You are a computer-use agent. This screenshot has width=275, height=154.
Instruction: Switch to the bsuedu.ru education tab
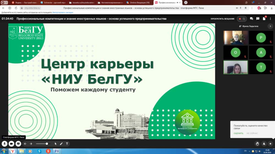[82, 3]
